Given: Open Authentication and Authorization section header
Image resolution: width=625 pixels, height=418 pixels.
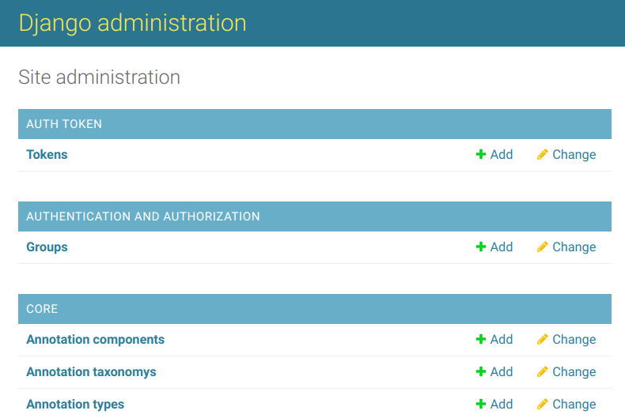Looking at the screenshot, I should click(143, 217).
